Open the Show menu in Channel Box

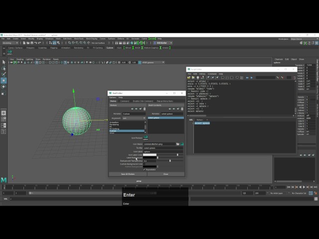pos(302,59)
